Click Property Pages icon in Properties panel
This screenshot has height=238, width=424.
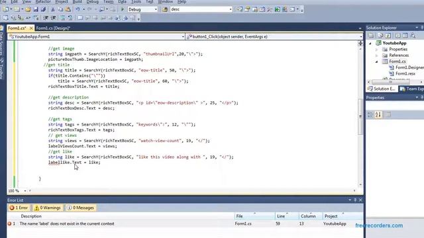pyautogui.click(x=388, y=114)
